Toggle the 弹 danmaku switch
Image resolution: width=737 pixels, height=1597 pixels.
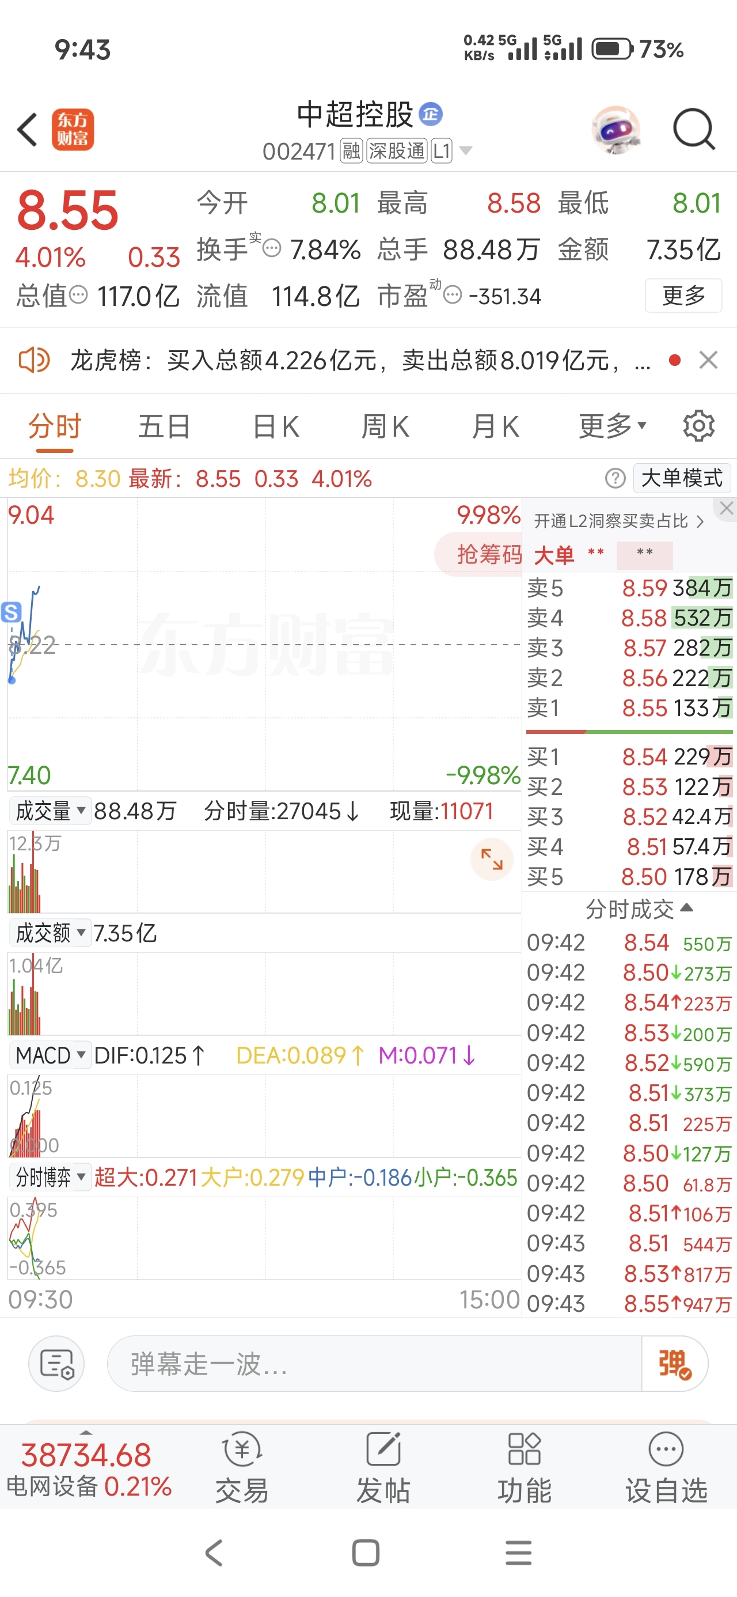pyautogui.click(x=674, y=1364)
